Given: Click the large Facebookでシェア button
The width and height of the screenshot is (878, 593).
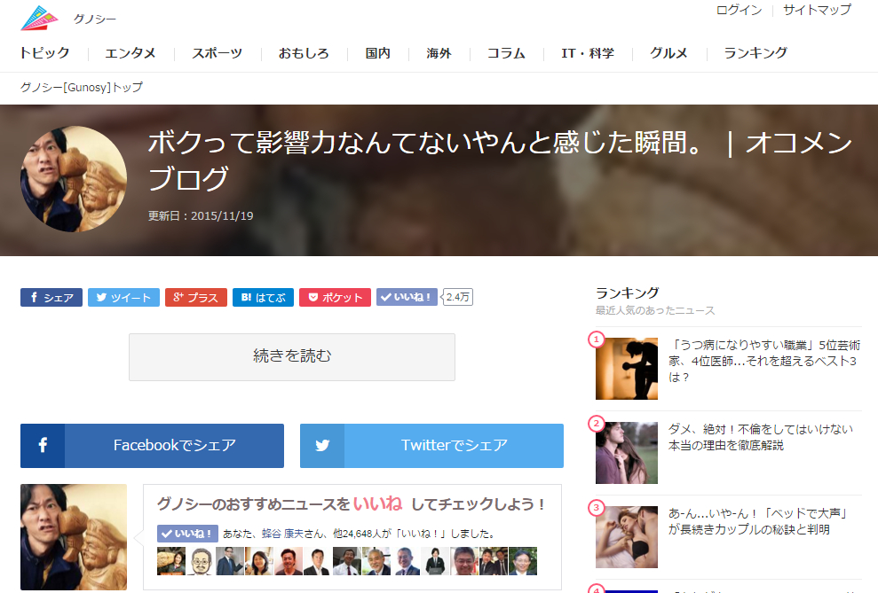Looking at the screenshot, I should 153,446.
